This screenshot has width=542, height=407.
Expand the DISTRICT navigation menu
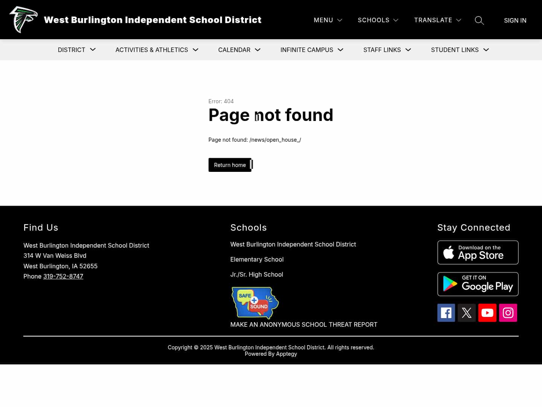(x=77, y=50)
